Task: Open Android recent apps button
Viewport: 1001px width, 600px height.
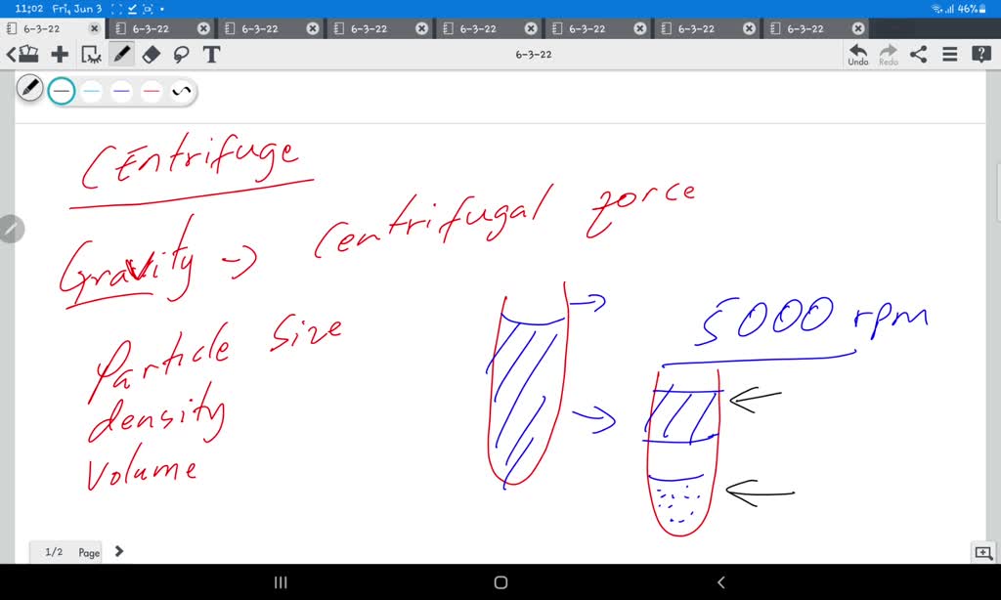Action: [281, 582]
